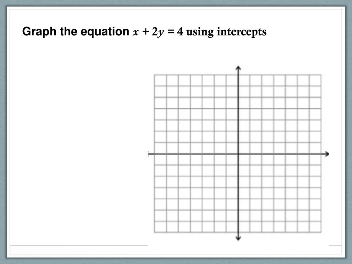Select the word "intercepts" in the heading

(x=242, y=32)
